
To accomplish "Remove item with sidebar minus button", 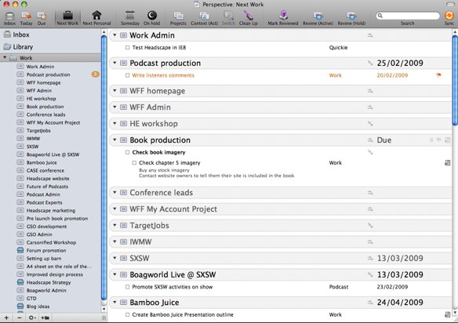I will click(20, 318).
